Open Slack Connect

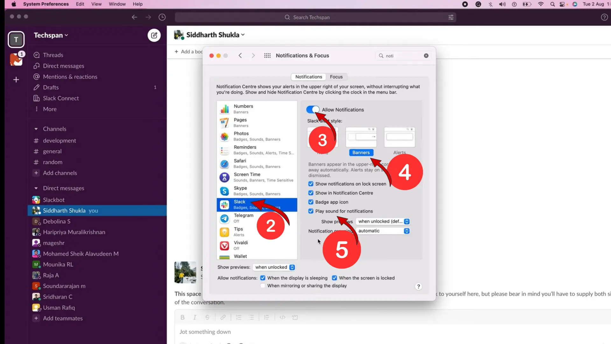[x=61, y=98]
